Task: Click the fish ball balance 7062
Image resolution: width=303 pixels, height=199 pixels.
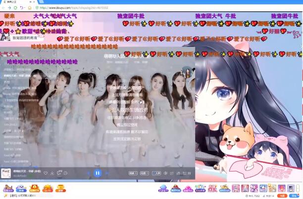Action: pyautogui.click(x=253, y=196)
